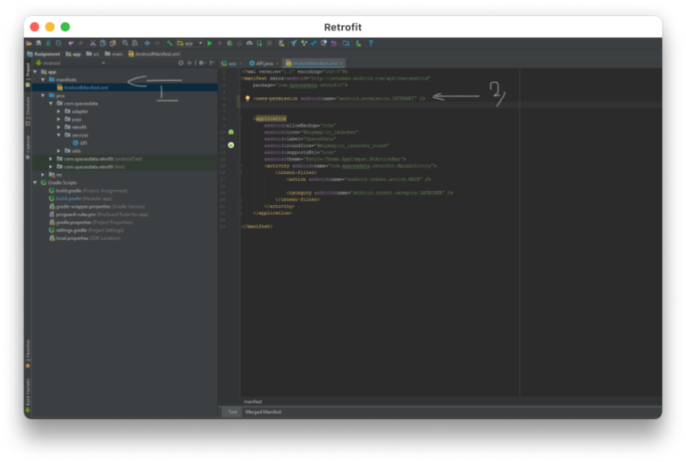
Task: Expand the res folder
Action: click(x=43, y=175)
